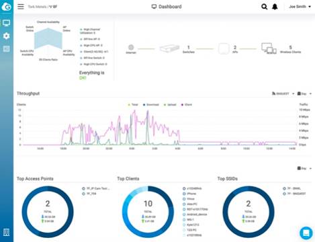Open the Joe Smith user menu

click(x=300, y=7)
